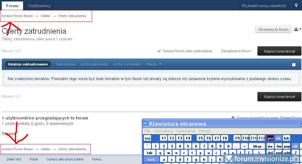Open Klawiatura menu in on-screen keyboard
Screen dimensions: 302x164
pos(163,131)
